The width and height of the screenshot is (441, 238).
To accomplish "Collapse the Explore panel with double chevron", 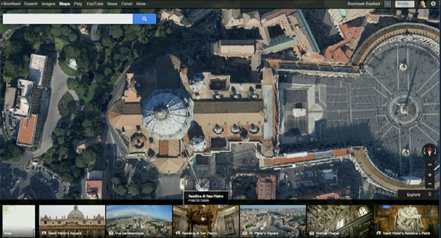I will 429,194.
